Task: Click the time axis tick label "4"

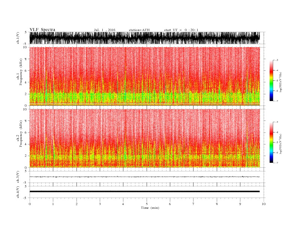Action: (123, 204)
